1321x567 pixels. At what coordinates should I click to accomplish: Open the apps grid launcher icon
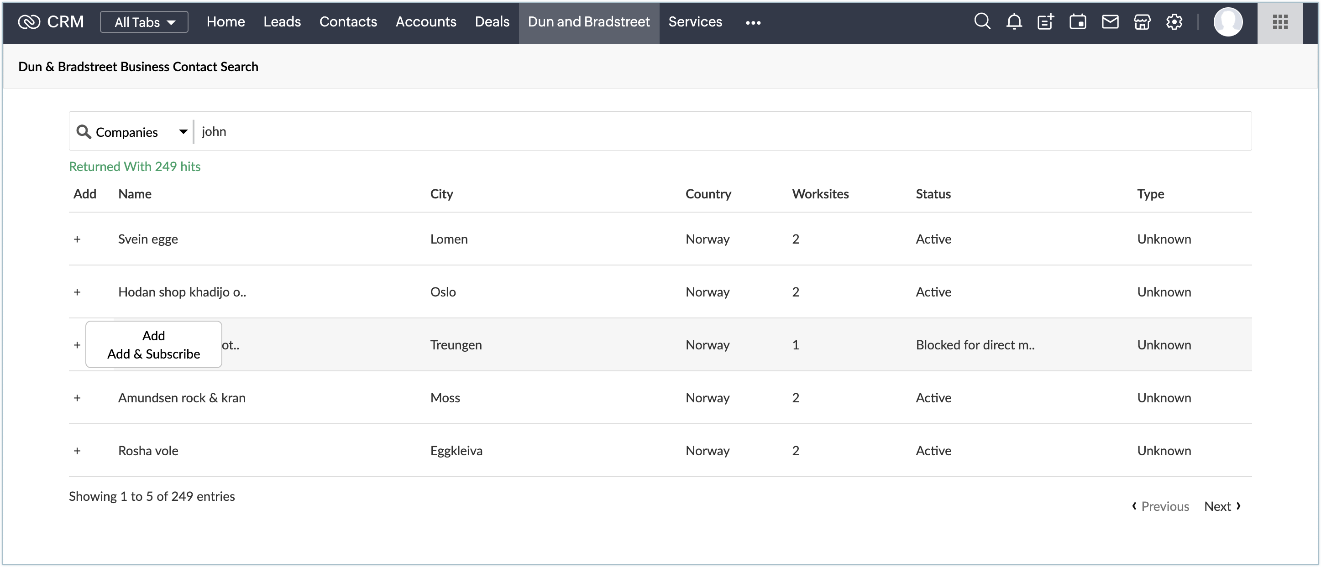[x=1279, y=21]
